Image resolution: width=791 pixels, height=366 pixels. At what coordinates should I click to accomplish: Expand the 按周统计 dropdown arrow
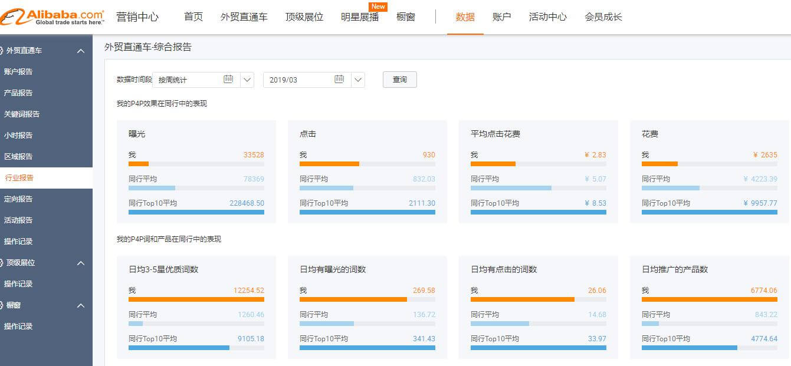coord(247,80)
